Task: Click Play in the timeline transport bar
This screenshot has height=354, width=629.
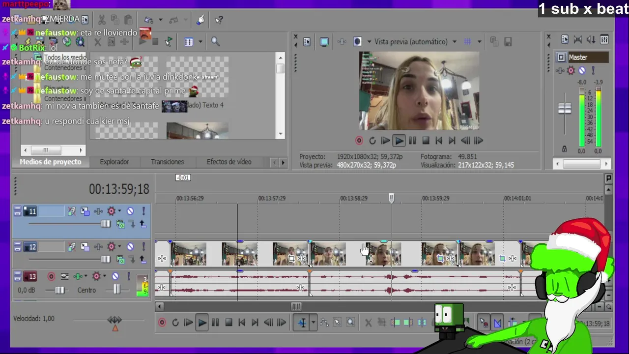Action: click(x=202, y=323)
